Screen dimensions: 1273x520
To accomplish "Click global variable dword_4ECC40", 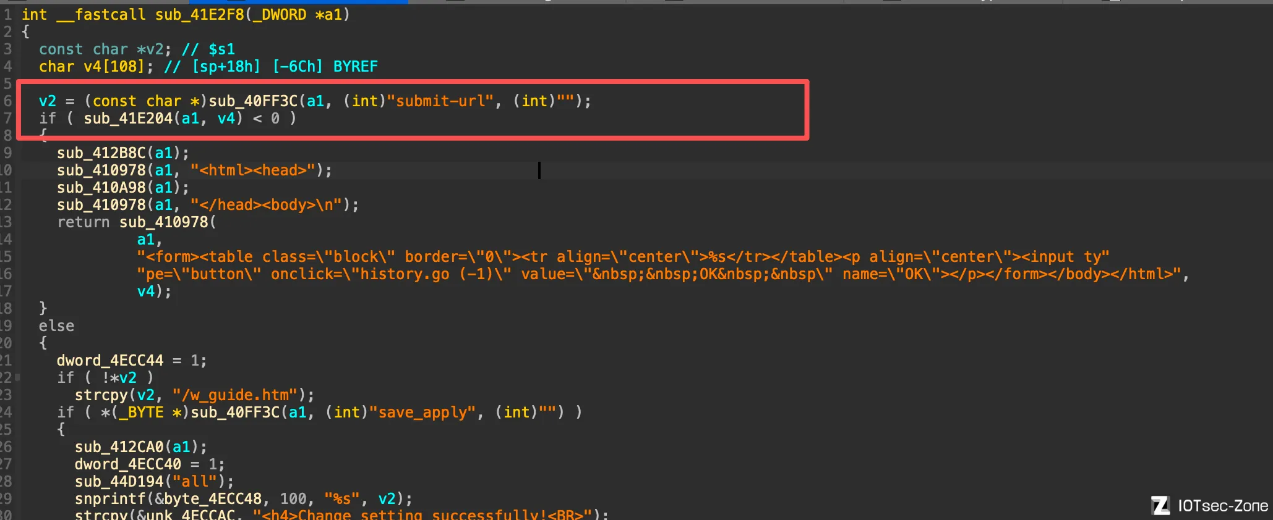I will tap(127, 464).
